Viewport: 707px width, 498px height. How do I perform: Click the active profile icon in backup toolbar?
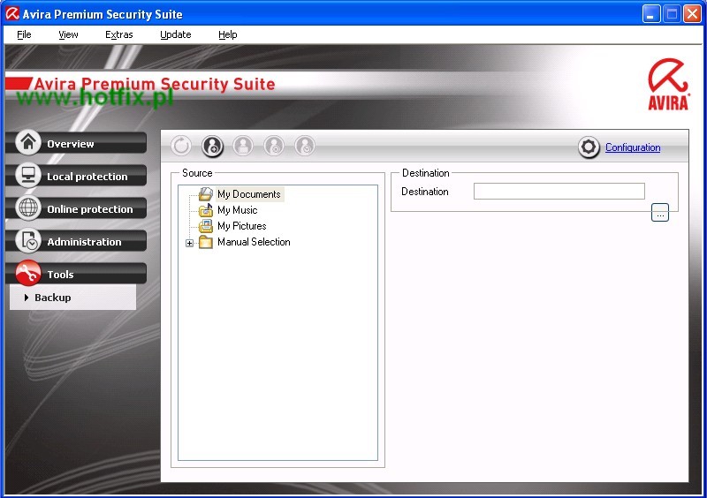[x=212, y=147]
